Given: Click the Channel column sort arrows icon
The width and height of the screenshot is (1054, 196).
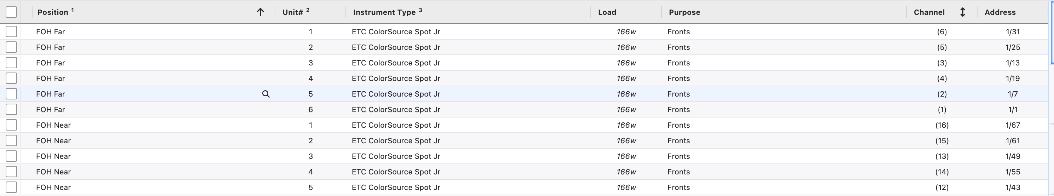Looking at the screenshot, I should [x=962, y=12].
